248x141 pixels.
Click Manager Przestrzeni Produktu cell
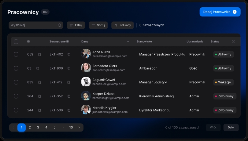pyautogui.click(x=162, y=54)
